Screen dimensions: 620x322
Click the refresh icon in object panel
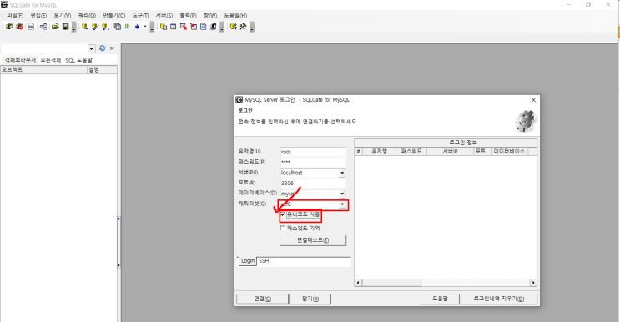click(x=103, y=48)
